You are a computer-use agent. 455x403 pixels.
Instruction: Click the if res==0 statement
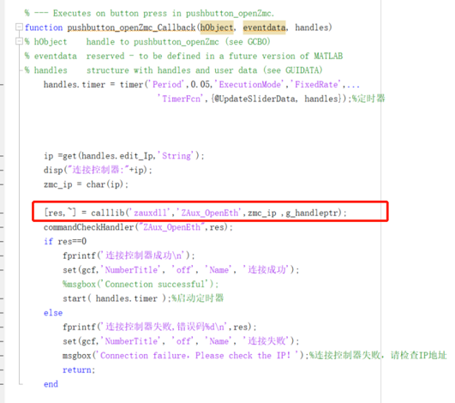65,241
